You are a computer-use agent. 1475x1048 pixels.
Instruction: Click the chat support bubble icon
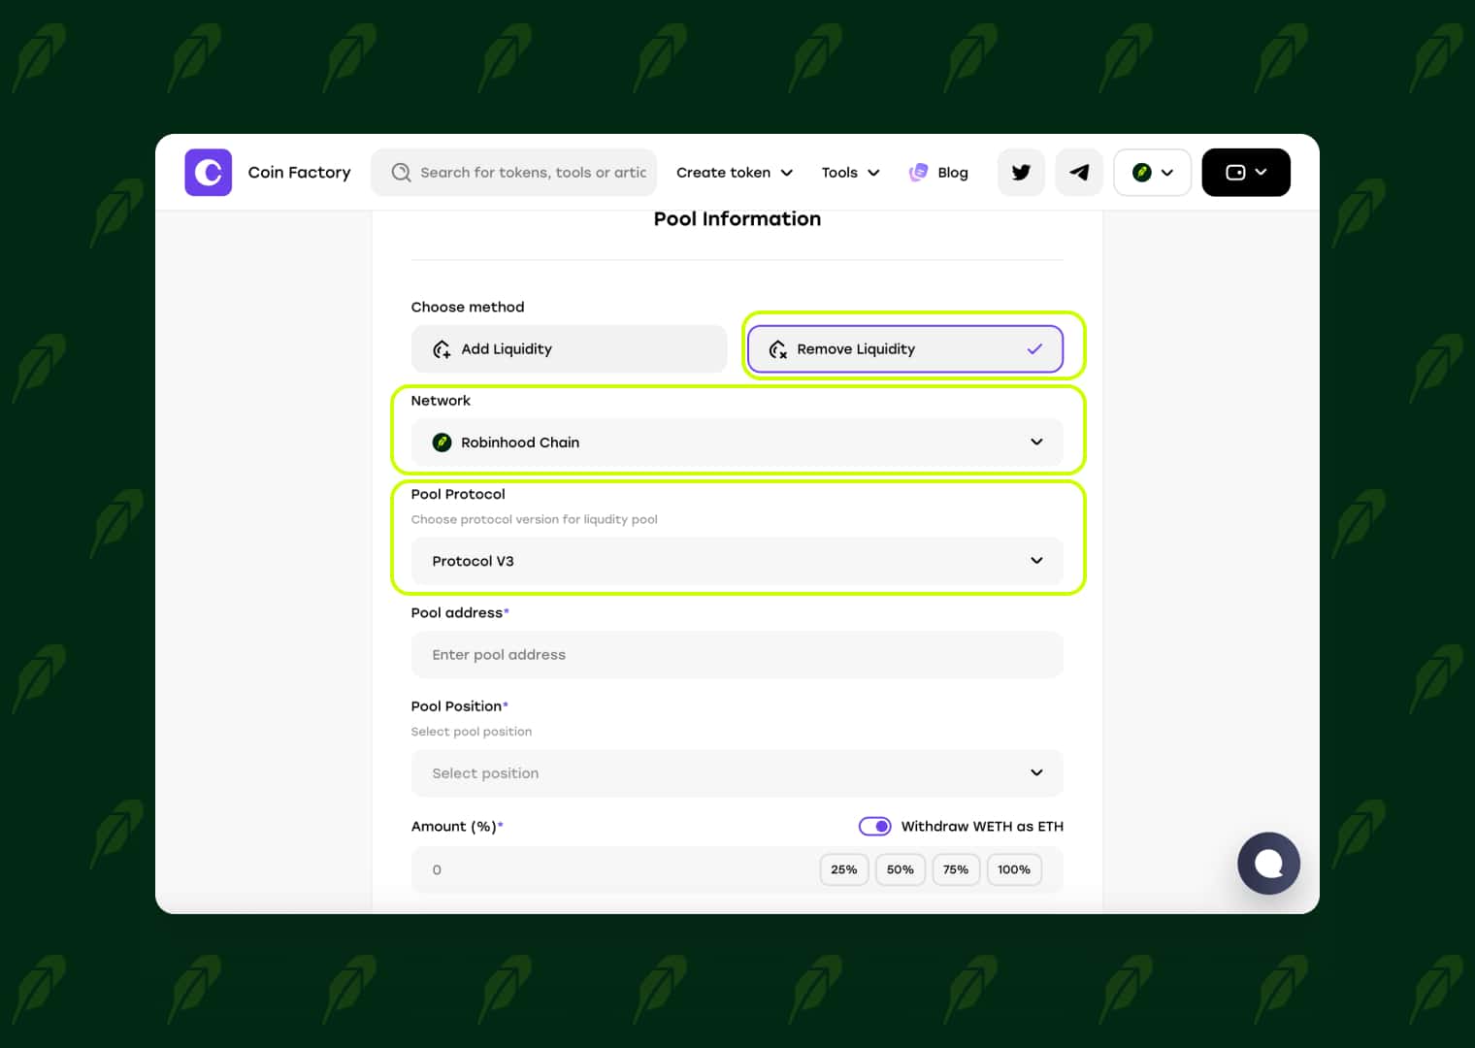pyautogui.click(x=1268, y=864)
